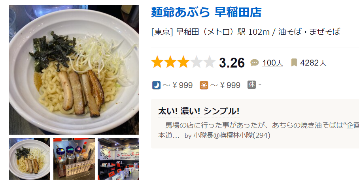Viewport: 359px width, 186px height.
Task: Click the moon dinner budget icon
Action: (x=157, y=85)
